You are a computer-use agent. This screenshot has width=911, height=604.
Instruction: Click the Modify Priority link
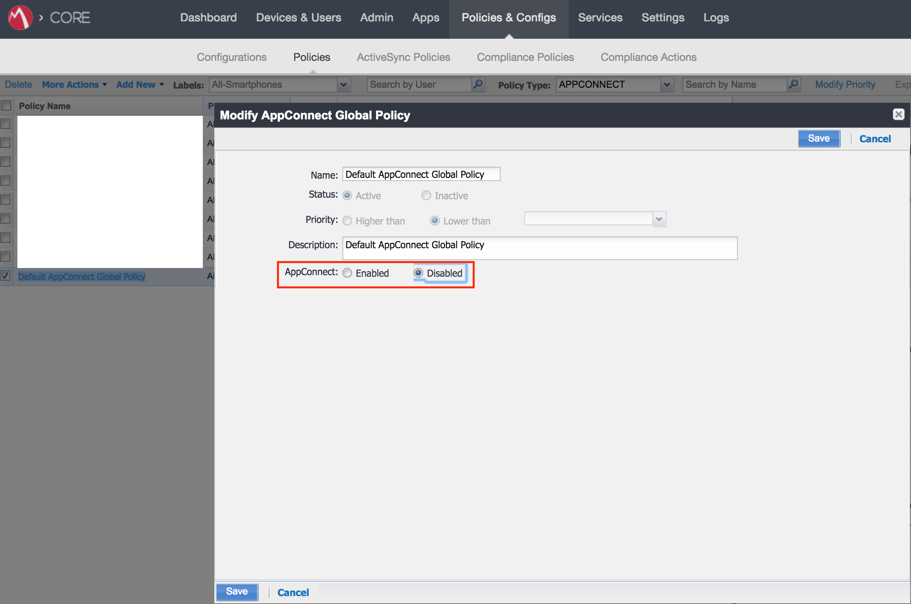coord(845,85)
